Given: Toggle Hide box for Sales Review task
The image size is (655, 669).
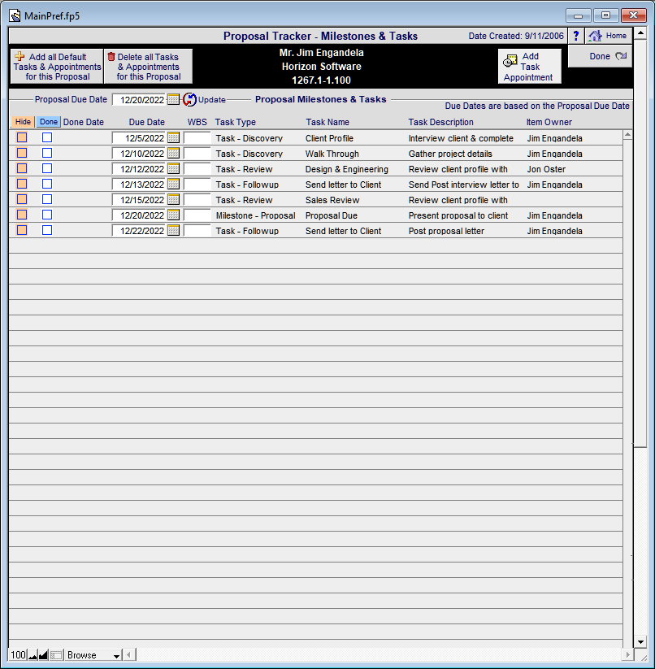Looking at the screenshot, I should click(x=22, y=199).
